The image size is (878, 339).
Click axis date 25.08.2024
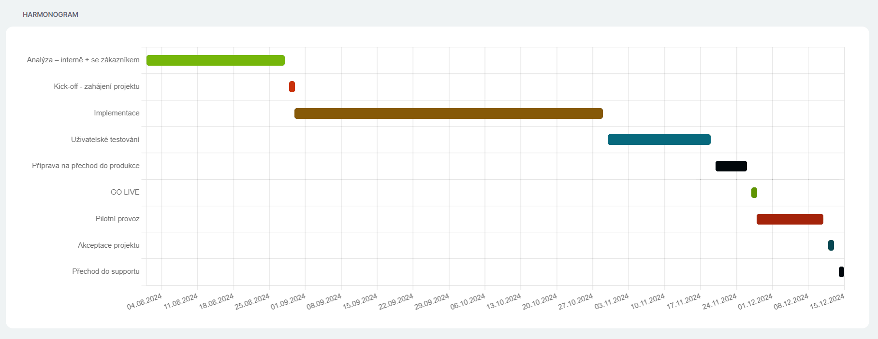point(252,302)
